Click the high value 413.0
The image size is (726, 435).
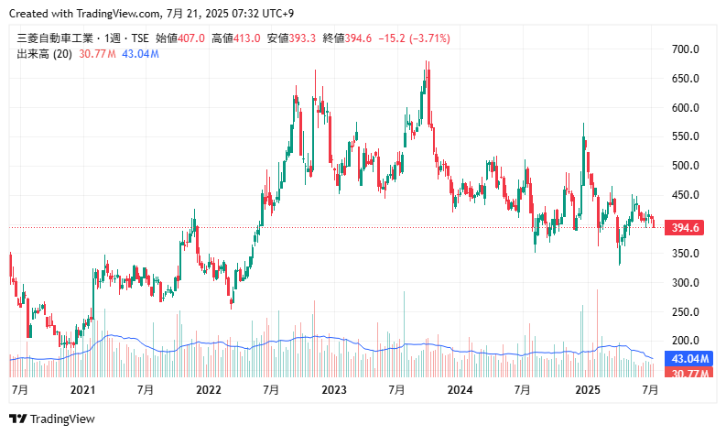coord(247,38)
